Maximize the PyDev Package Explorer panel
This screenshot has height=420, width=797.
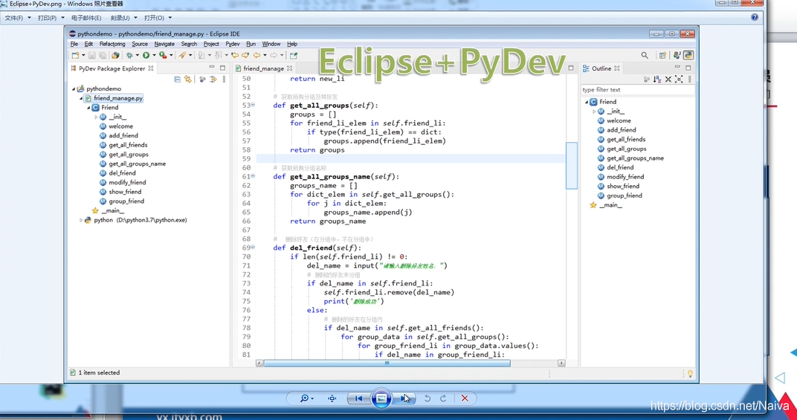222,68
